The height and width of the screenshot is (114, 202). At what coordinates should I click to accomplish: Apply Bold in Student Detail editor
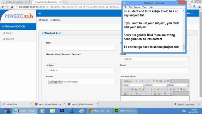coord(148,89)
